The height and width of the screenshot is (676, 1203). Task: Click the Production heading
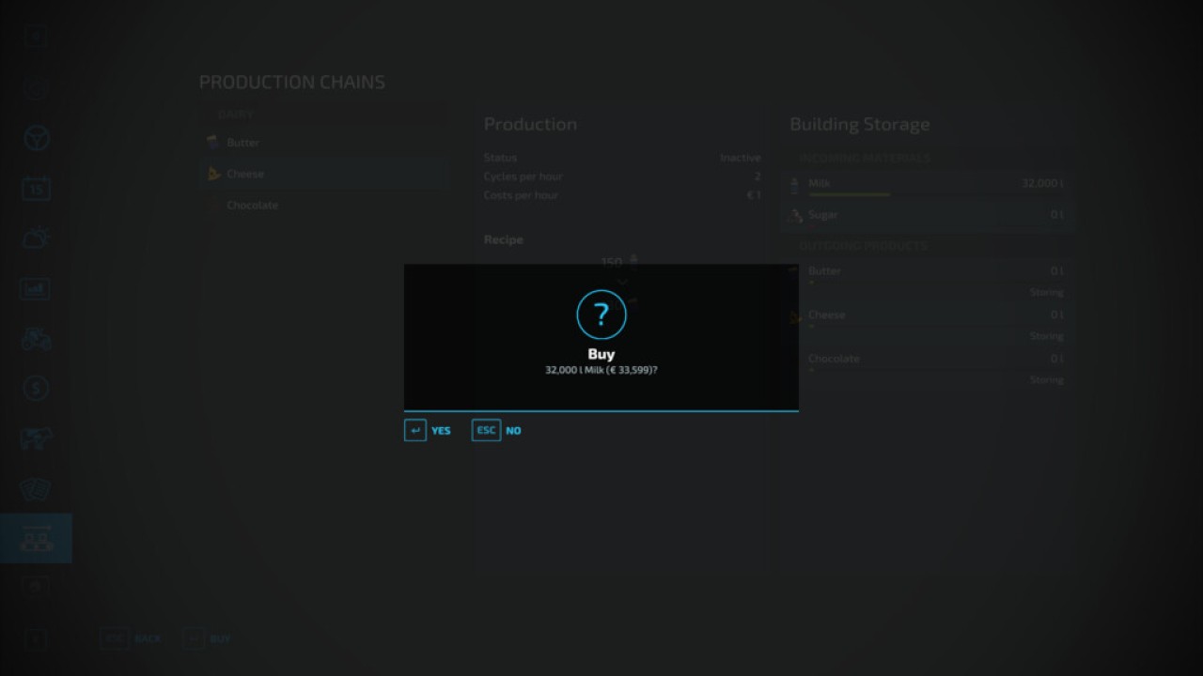pos(530,124)
